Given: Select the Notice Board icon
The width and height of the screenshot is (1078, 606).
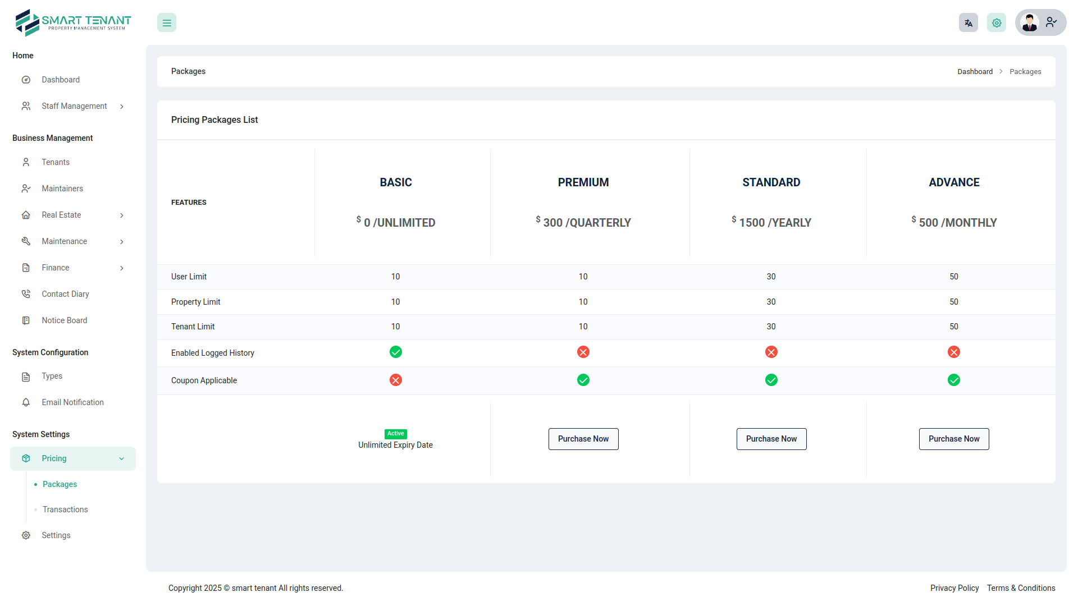Looking at the screenshot, I should (26, 320).
